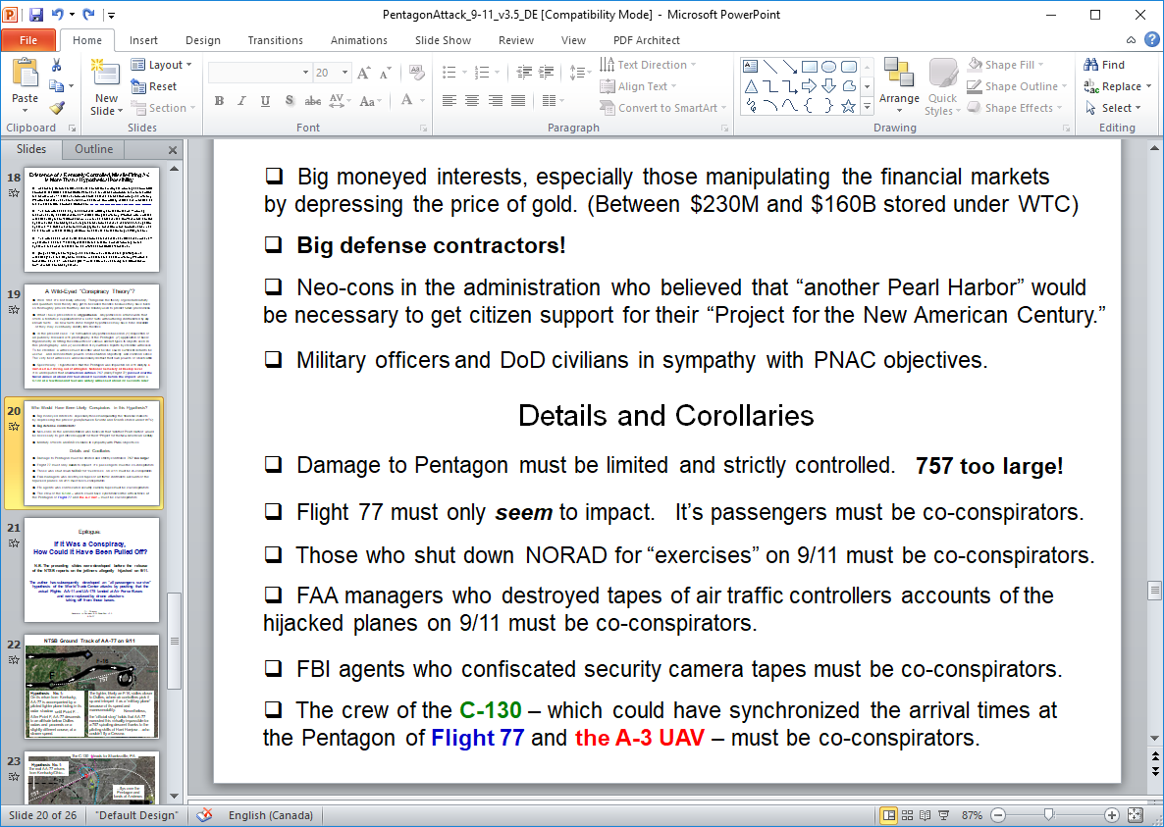1164x827 pixels.
Task: Switch to Slide Sorter view
Action: 907,815
